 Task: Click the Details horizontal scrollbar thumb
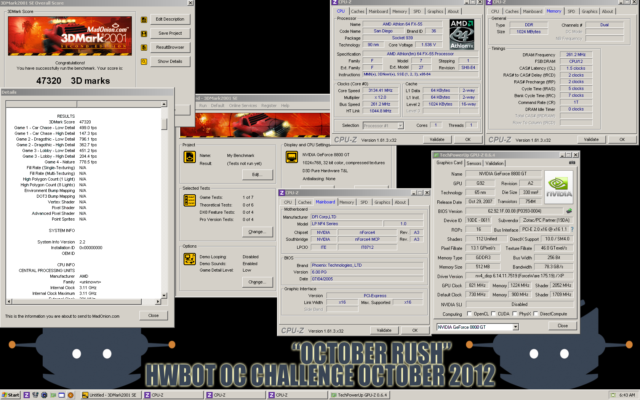tap(77, 302)
